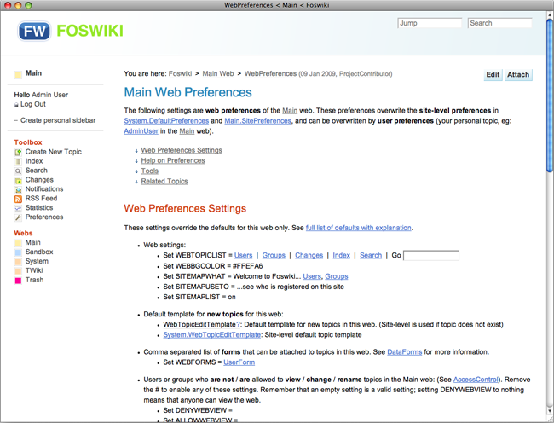This screenshot has height=423, width=554.
Task: Focus the Jump input field
Action: pos(430,23)
